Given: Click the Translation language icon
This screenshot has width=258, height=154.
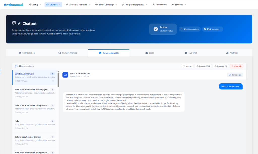Looking at the screenshot, I should tap(154, 5).
